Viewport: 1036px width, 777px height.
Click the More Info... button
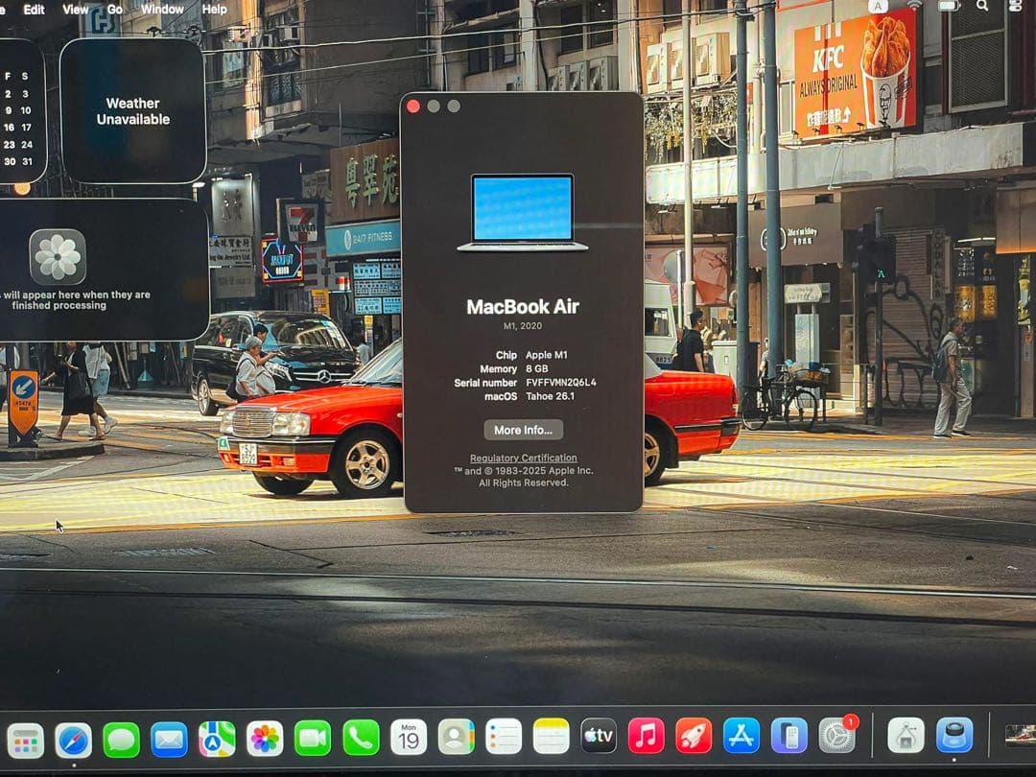point(523,430)
